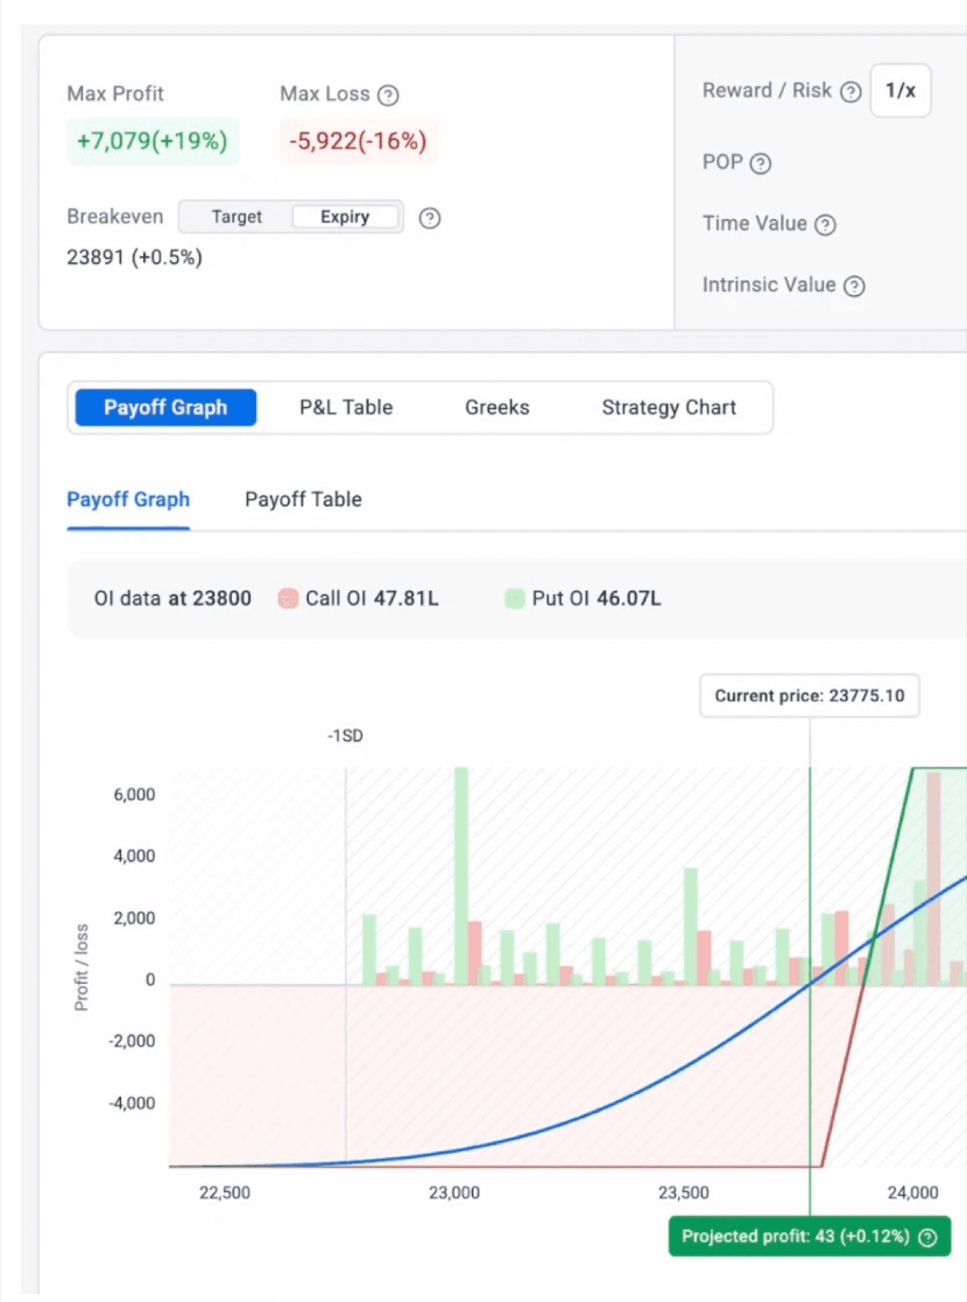967x1302 pixels.
Task: Click the 23,500 x-axis label
Action: point(683,1193)
